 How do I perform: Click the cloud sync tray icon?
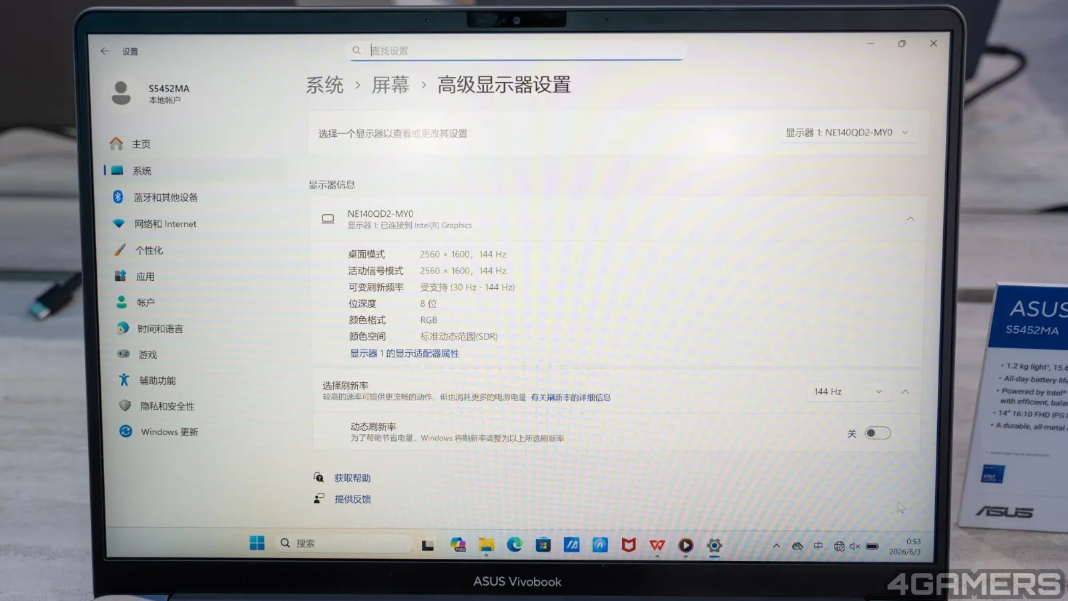click(797, 546)
